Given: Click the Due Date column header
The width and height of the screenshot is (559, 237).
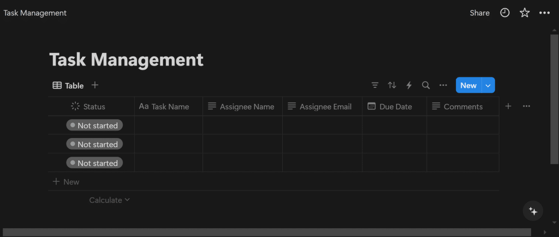Looking at the screenshot, I should pos(394,106).
